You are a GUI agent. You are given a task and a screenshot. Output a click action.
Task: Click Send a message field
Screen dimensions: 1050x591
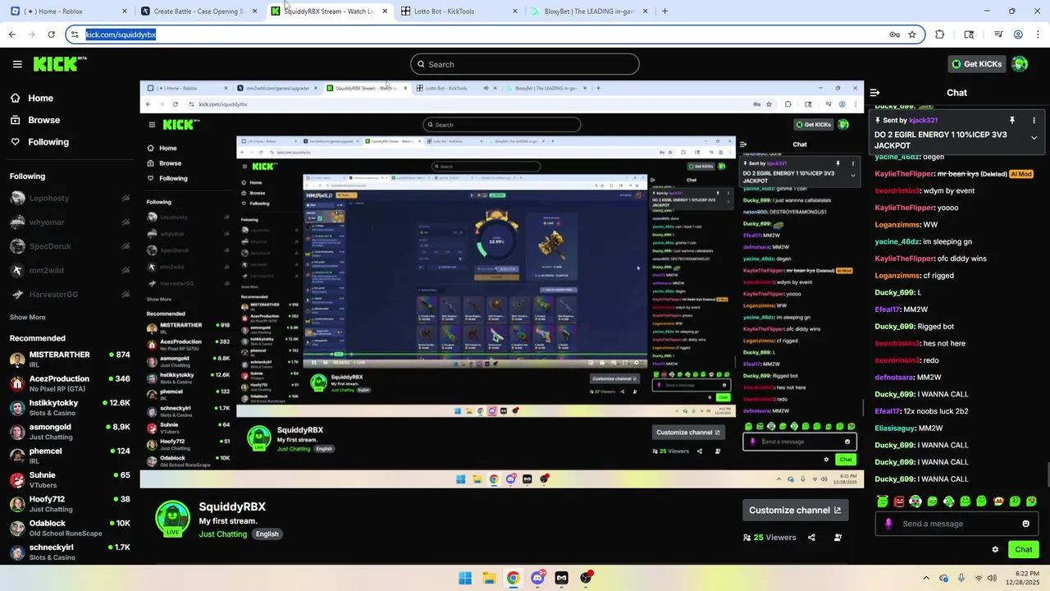click(x=956, y=524)
